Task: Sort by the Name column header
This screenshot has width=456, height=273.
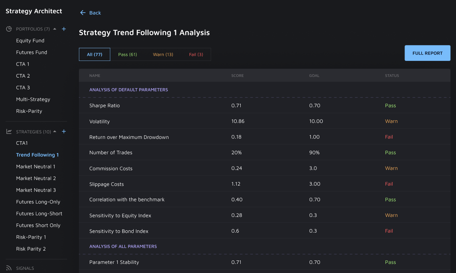Action: 94,76
